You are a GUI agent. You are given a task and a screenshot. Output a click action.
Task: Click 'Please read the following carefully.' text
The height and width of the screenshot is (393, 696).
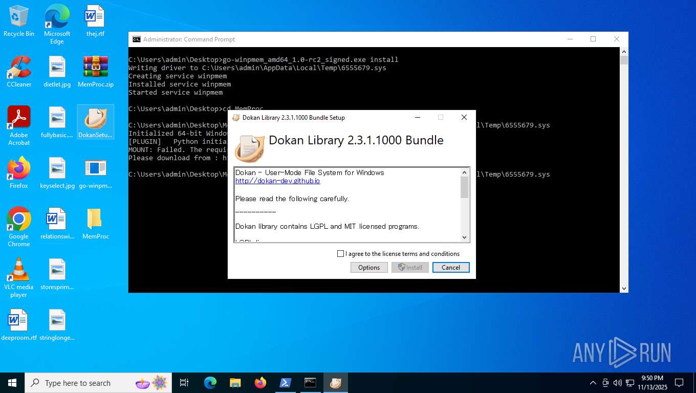point(292,199)
